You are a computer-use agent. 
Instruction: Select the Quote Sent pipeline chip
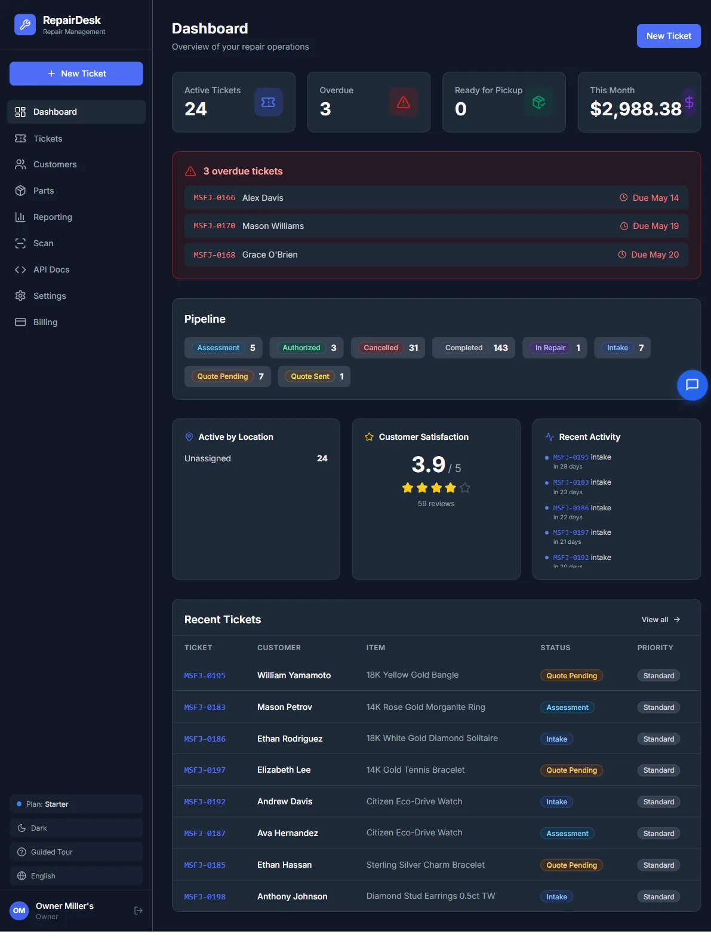pos(314,376)
